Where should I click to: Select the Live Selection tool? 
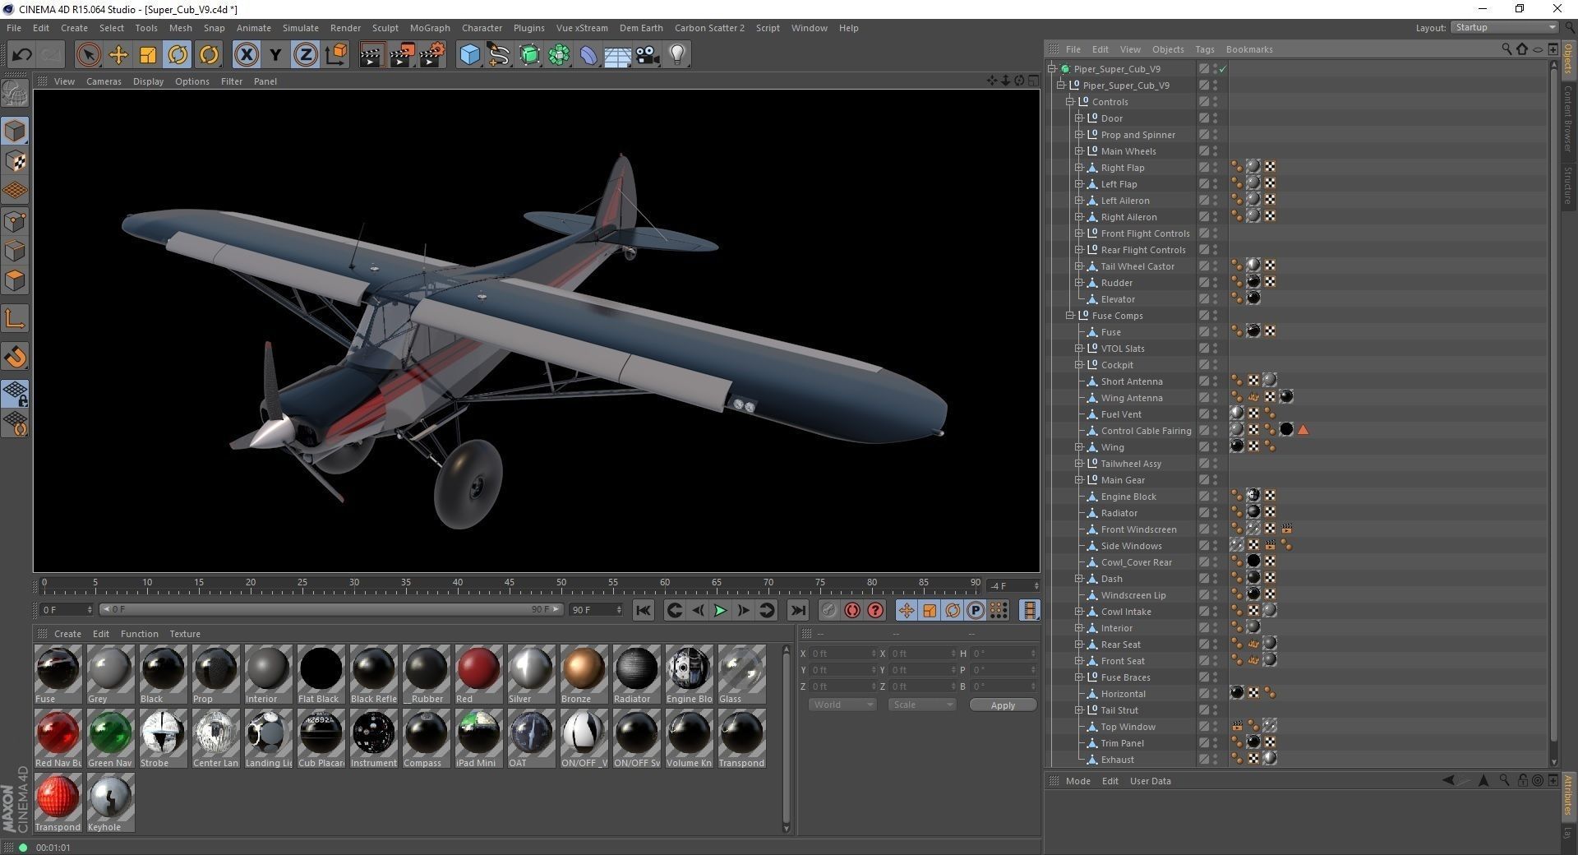tap(88, 55)
